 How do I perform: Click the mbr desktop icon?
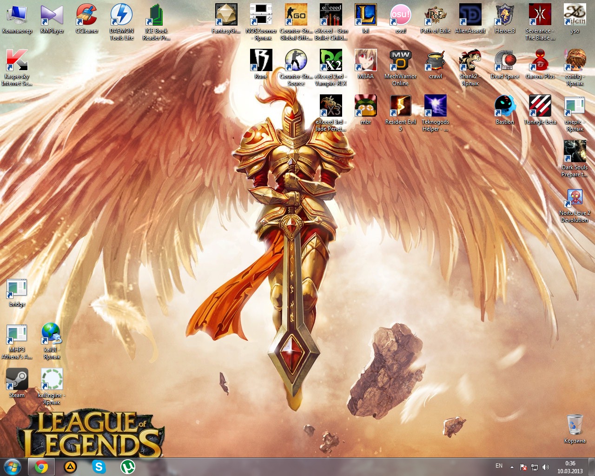pos(366,110)
